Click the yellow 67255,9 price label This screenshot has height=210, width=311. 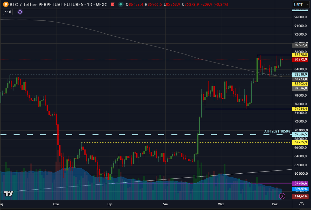point(300,142)
